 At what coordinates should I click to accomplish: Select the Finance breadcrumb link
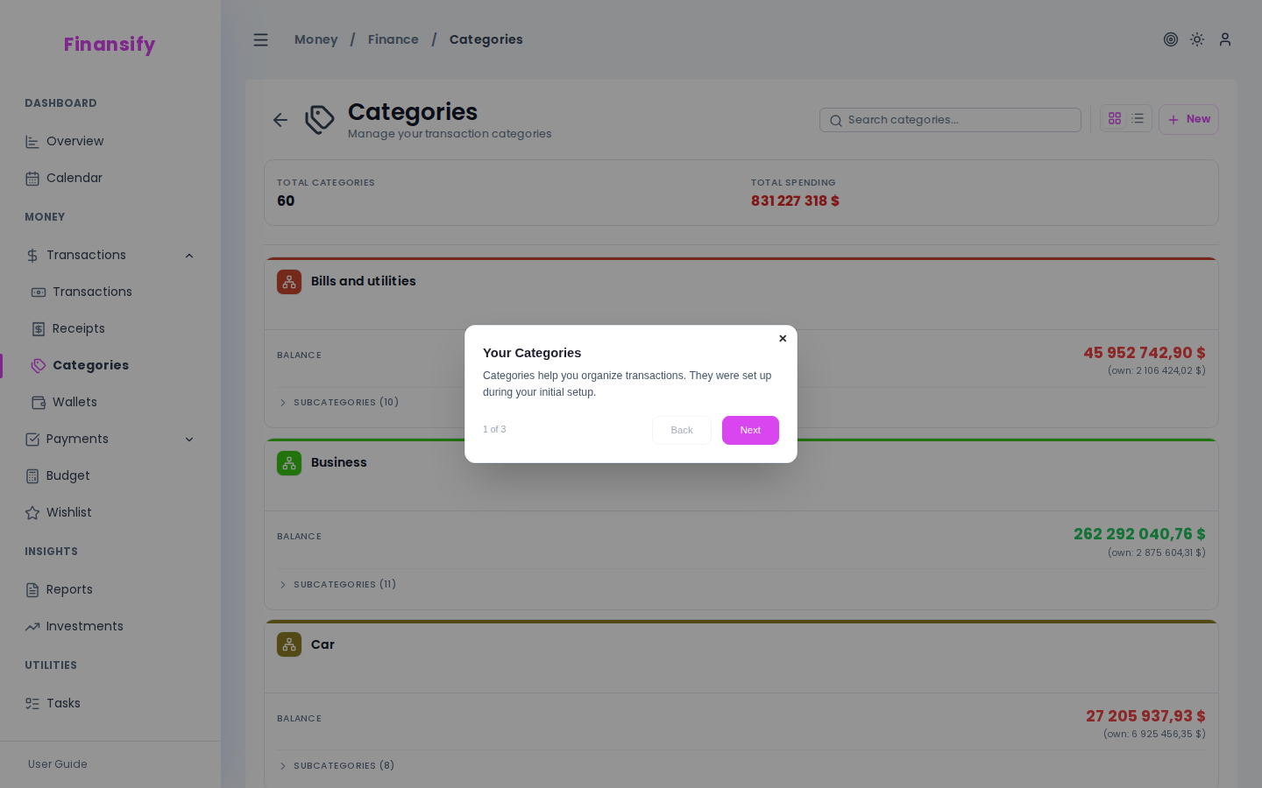(393, 39)
